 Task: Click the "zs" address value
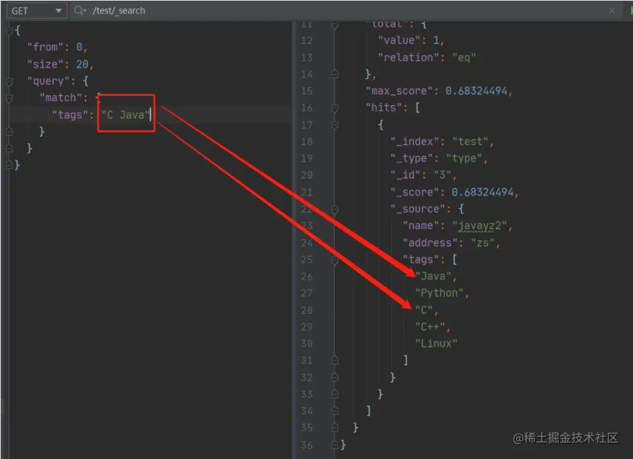pyautogui.click(x=482, y=243)
